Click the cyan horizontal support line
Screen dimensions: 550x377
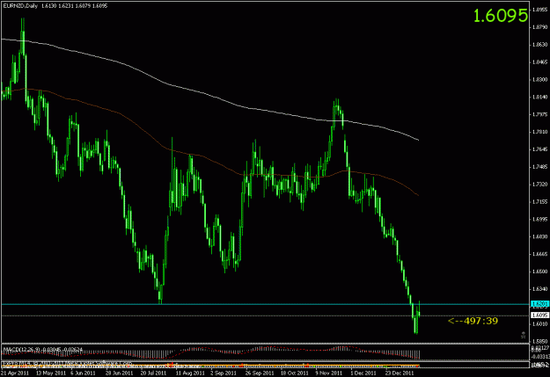265,304
